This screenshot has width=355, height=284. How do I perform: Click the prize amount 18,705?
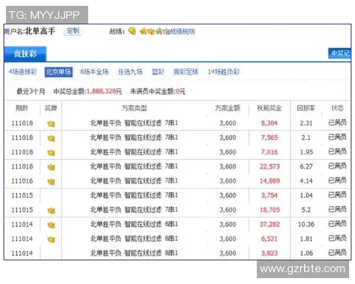[270, 210]
